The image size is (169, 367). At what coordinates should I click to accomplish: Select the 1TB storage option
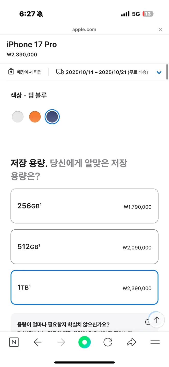84,287
